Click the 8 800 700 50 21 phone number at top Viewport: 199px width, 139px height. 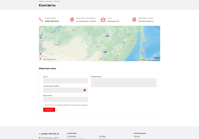(52, 21)
